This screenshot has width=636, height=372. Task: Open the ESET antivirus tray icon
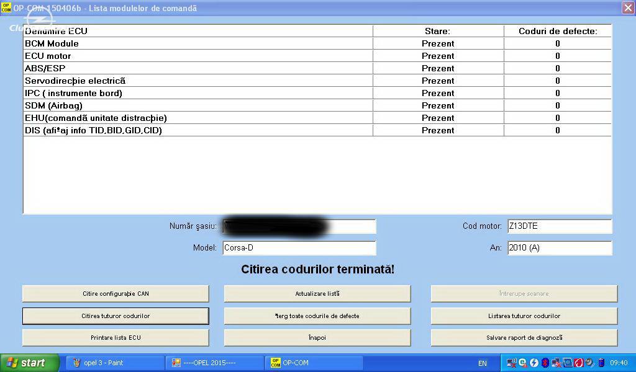coord(523,363)
